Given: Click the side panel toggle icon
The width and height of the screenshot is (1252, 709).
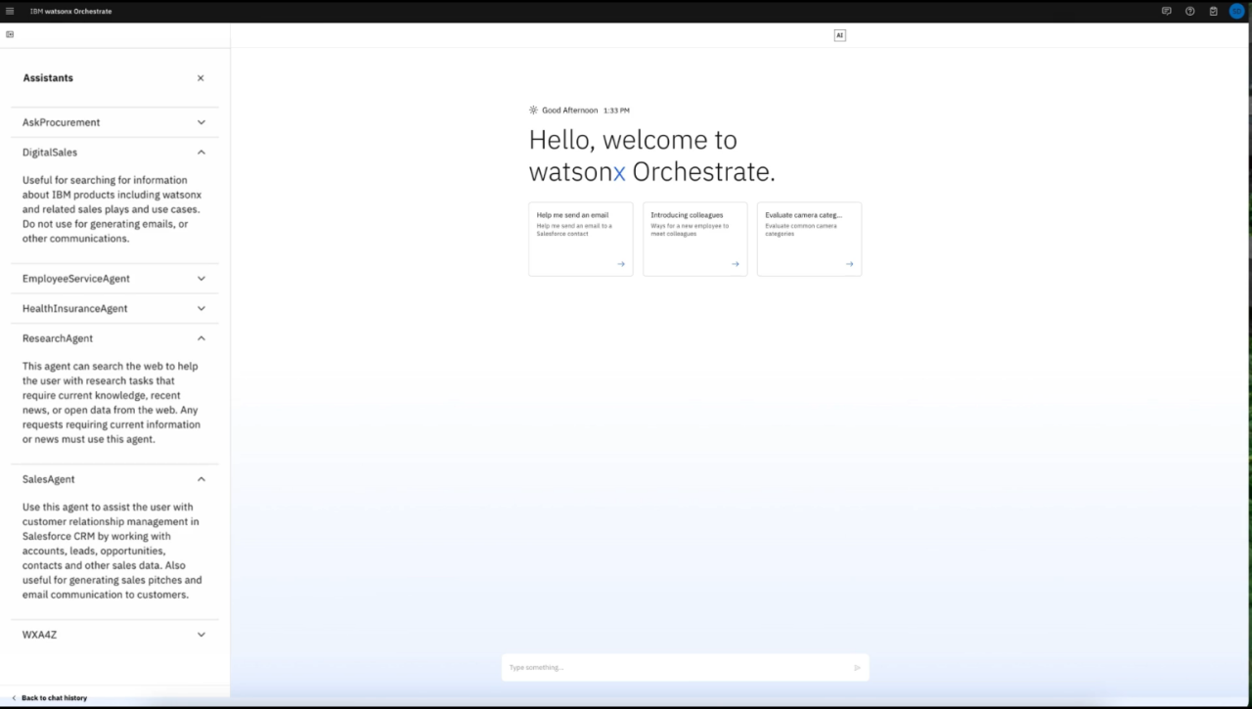Looking at the screenshot, I should pyautogui.click(x=10, y=34).
